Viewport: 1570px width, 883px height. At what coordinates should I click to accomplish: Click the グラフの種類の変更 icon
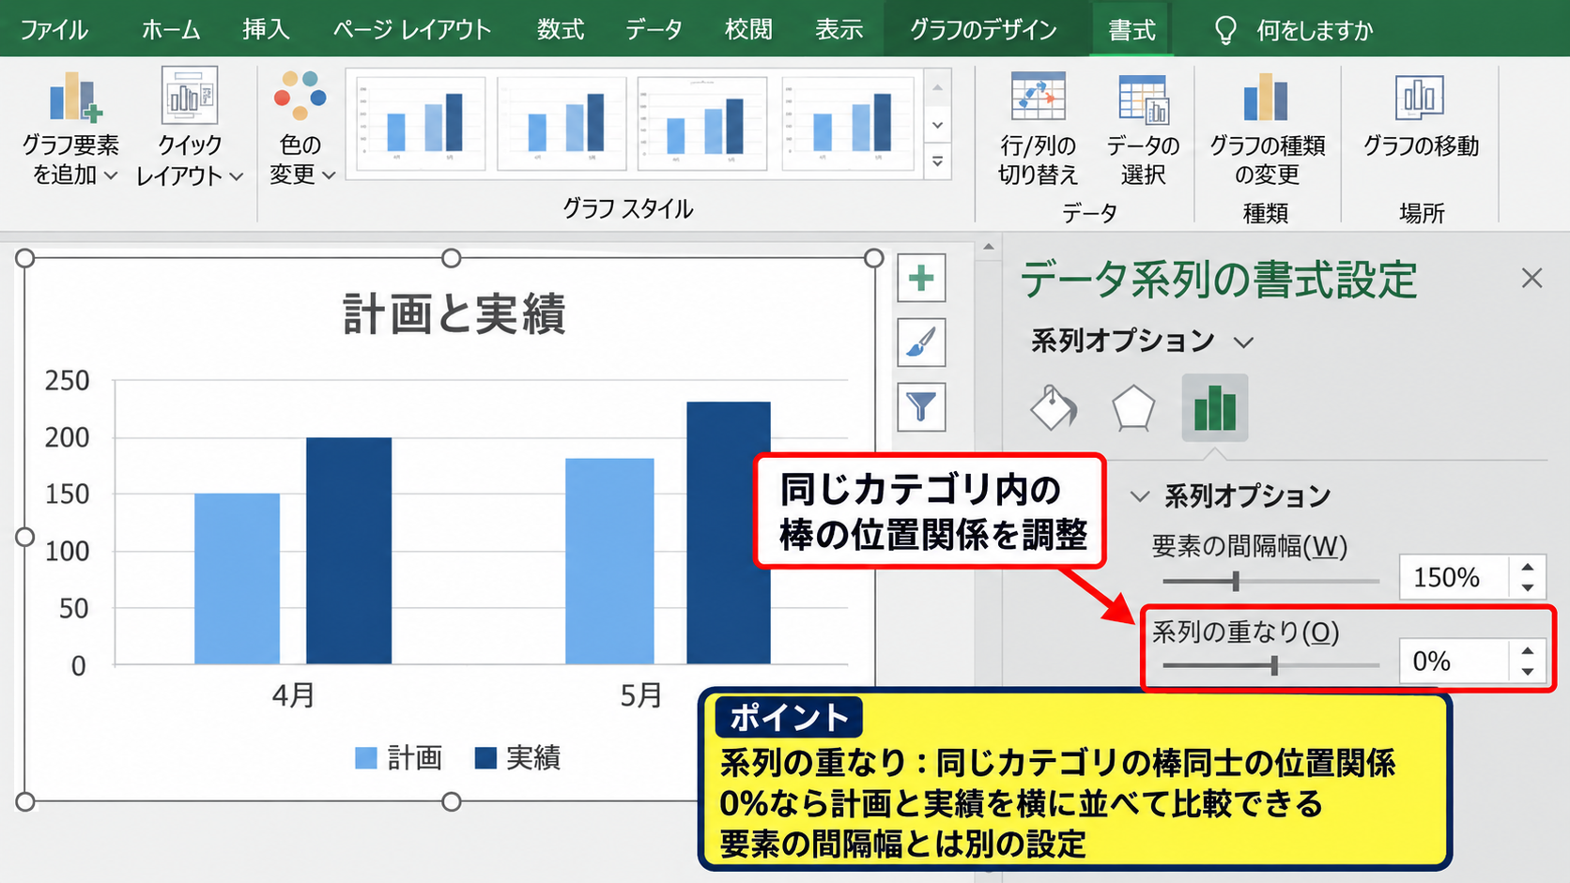click(x=1266, y=98)
